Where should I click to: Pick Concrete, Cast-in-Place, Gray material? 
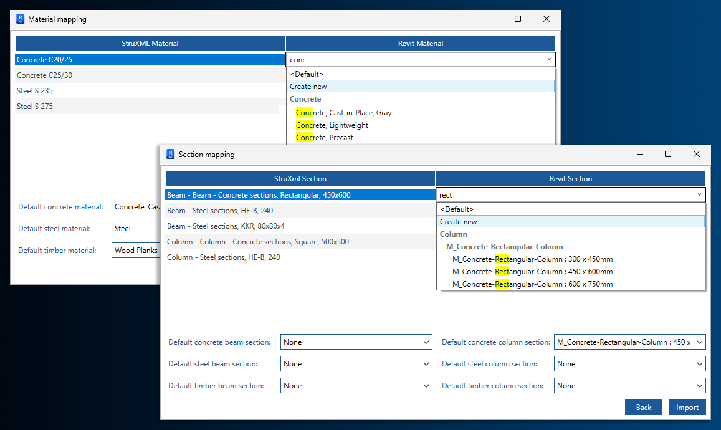[343, 113]
